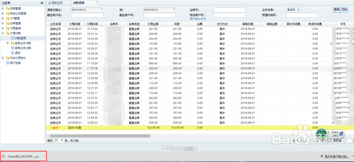Screen dimensions: 354x162
Task: Click the 权限管理 folder icon
Action: point(8,8)
